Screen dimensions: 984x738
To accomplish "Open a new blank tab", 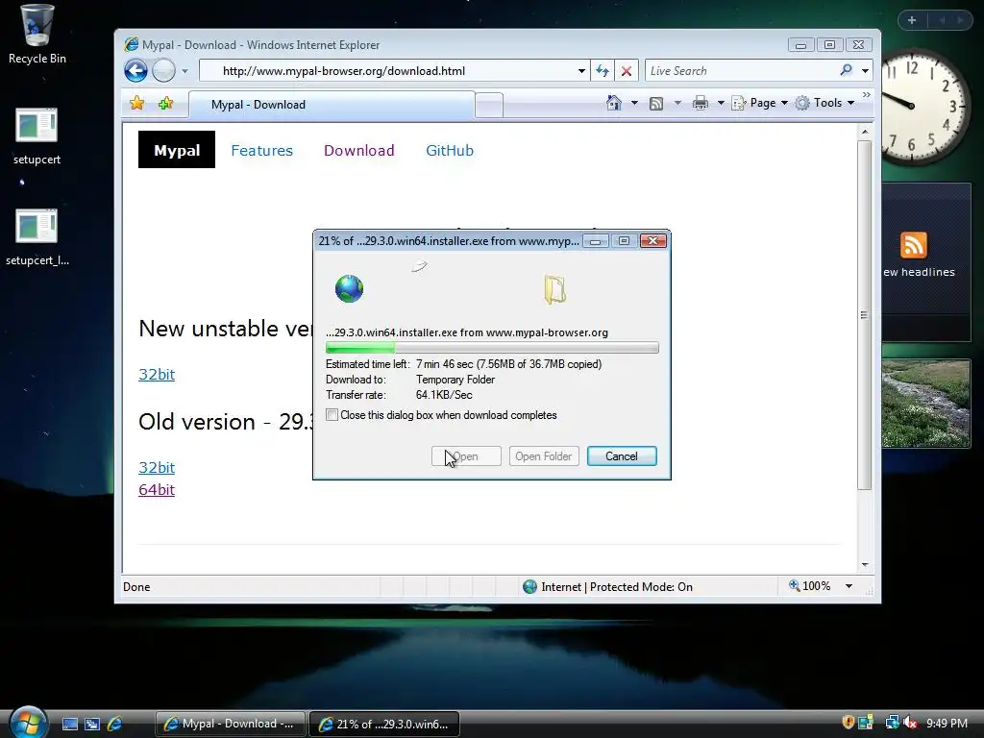I will point(489,105).
